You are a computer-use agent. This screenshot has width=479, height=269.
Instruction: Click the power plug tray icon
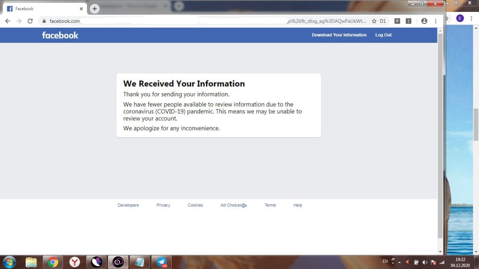(x=416, y=262)
